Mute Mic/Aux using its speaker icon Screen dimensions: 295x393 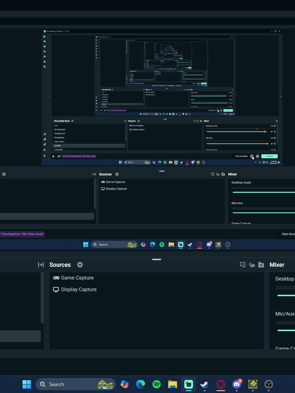[272, 144]
